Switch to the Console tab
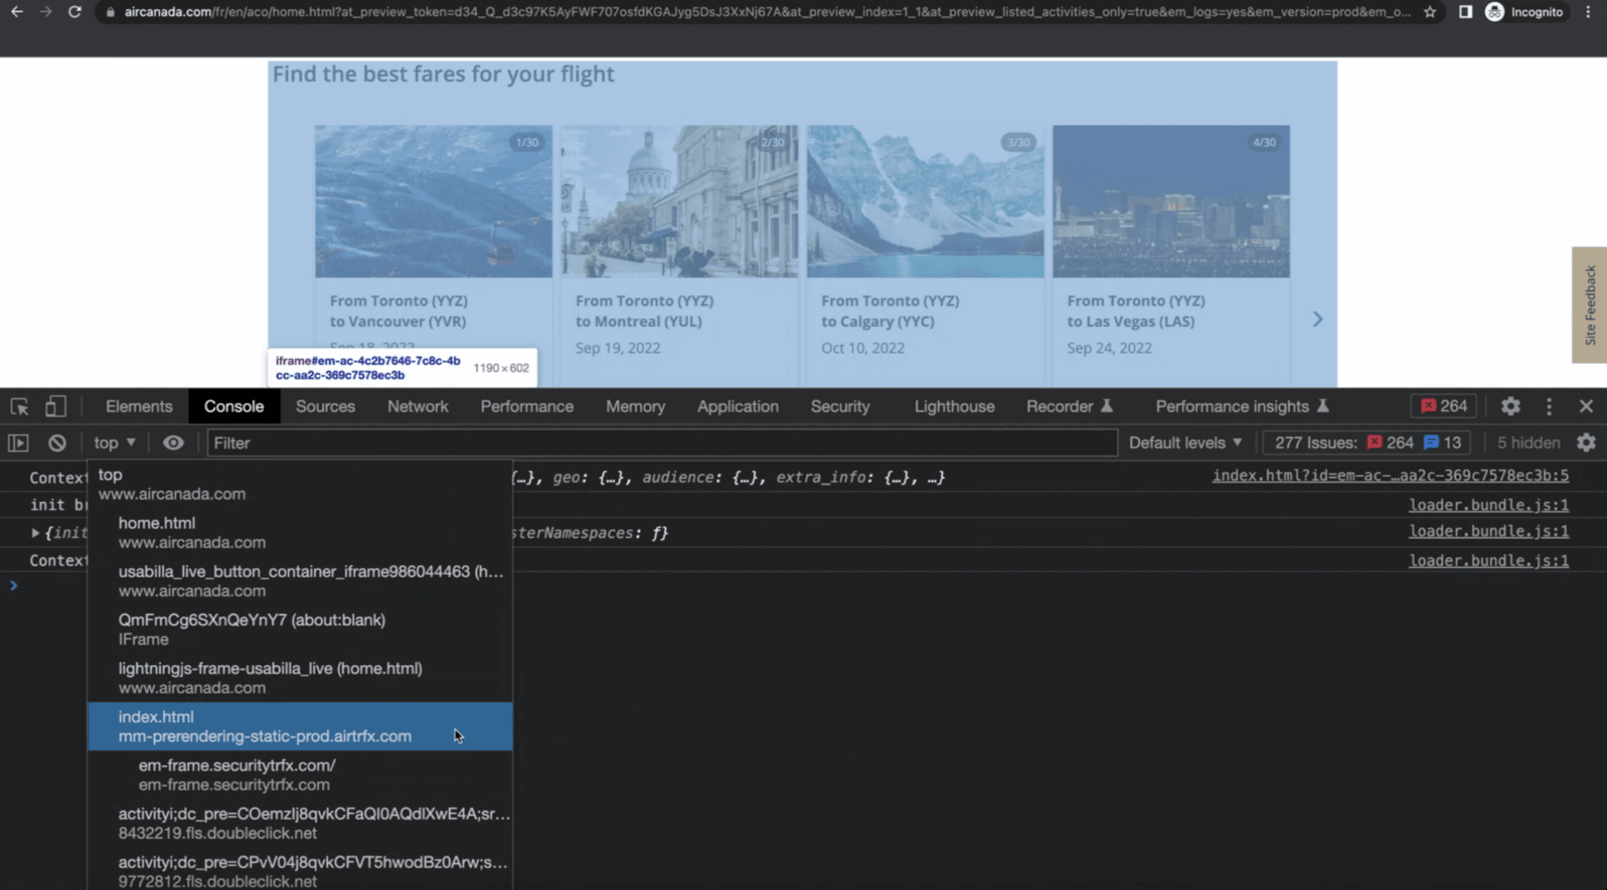The width and height of the screenshot is (1607, 890). [234, 406]
